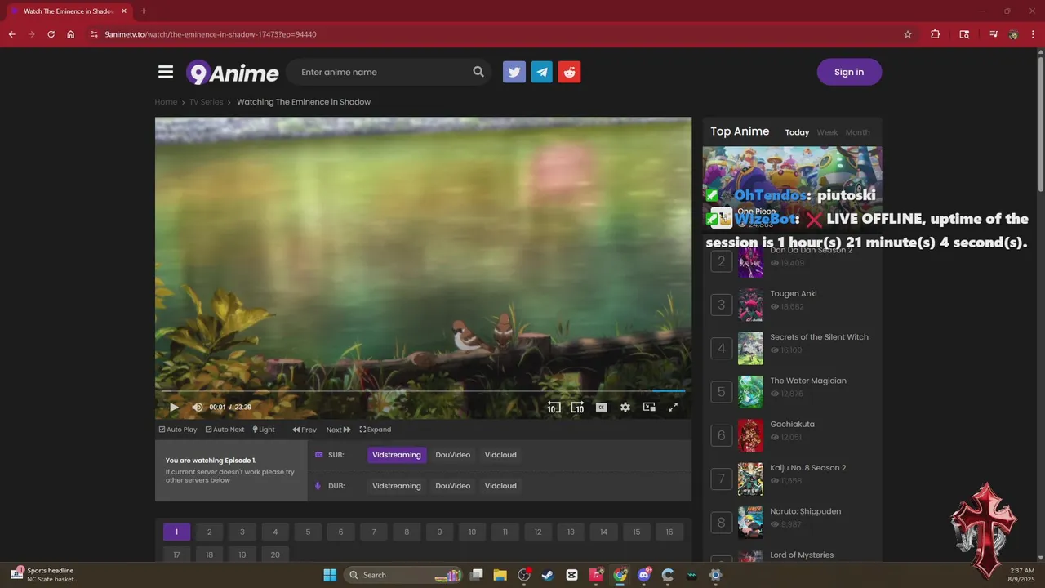Screen dimensions: 1045x588
Task: Click the 9Anime logo
Action: 233,73
